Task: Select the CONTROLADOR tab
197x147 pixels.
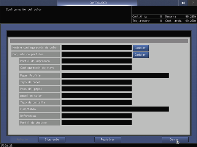Action: point(97,3)
